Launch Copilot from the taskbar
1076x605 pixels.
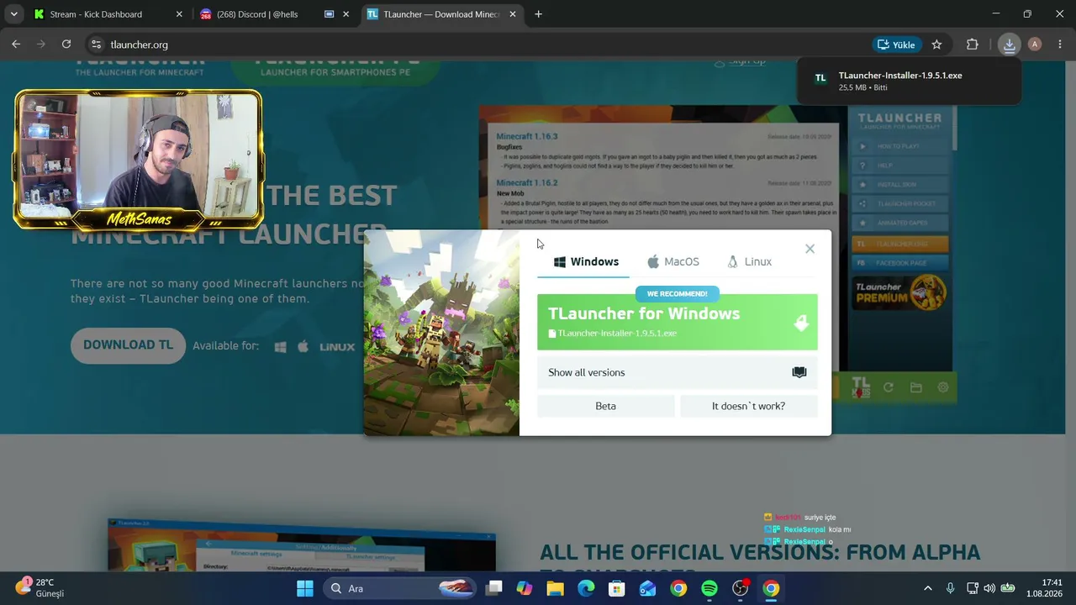coord(525,588)
